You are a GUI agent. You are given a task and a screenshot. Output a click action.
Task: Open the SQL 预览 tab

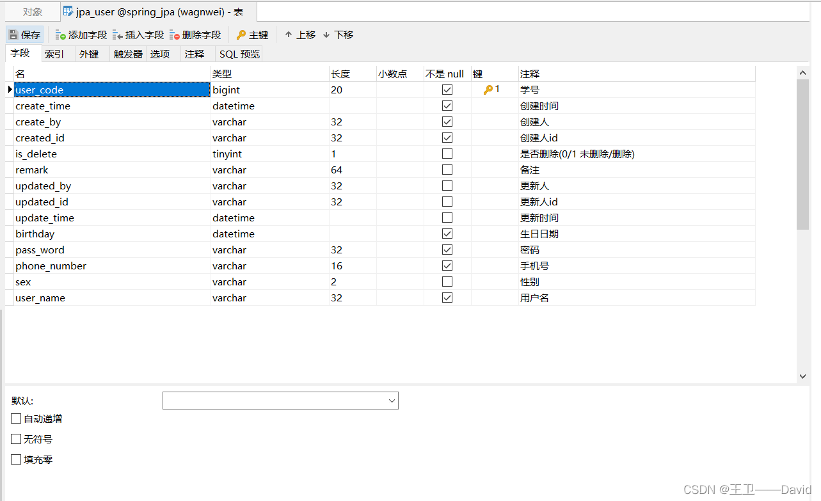pyautogui.click(x=239, y=54)
